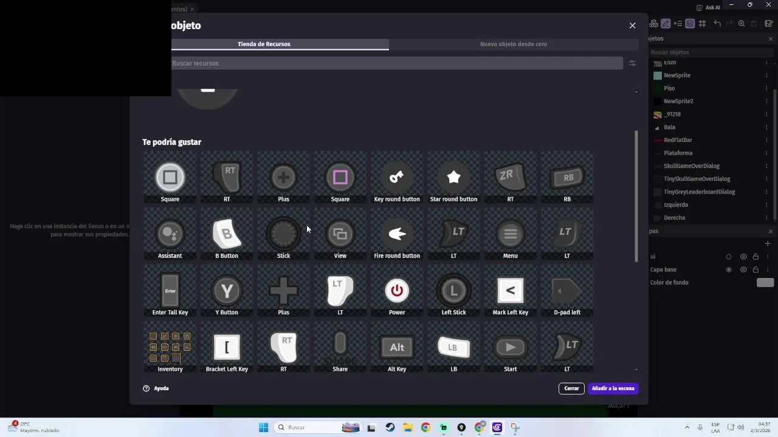This screenshot has height=437, width=778.
Task: Add a new layer with plus icon
Action: click(x=768, y=243)
